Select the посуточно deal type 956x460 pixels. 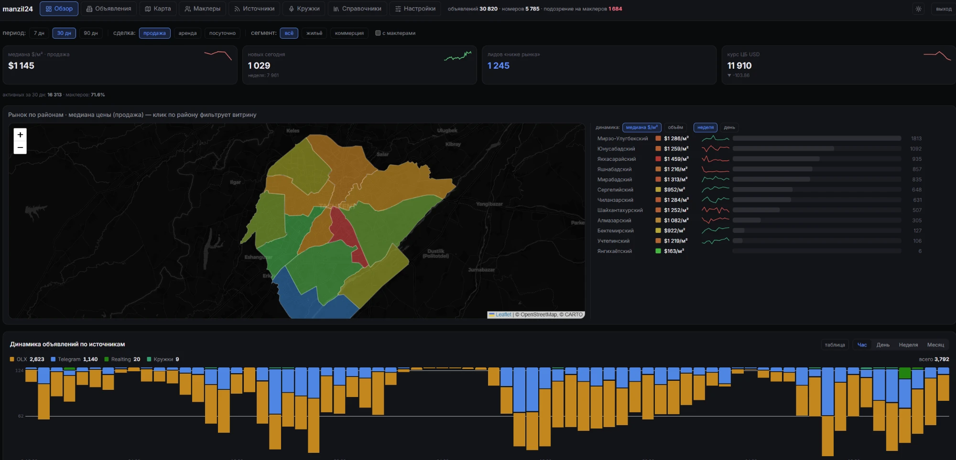[x=222, y=33]
